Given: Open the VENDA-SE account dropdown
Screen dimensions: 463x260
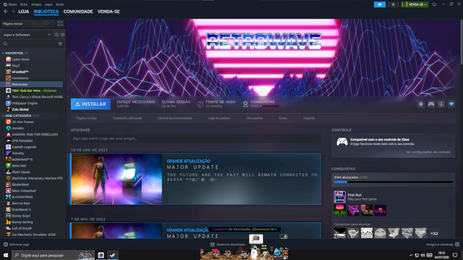Looking at the screenshot, I should point(414,5).
